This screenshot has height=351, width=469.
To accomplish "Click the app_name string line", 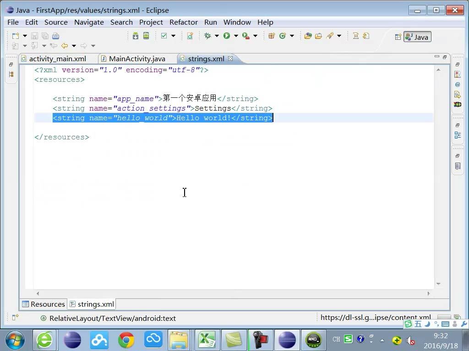I will click(155, 99).
